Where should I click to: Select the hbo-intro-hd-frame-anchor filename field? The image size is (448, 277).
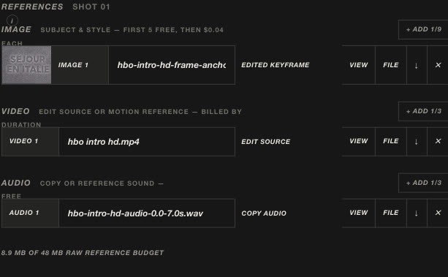(172, 65)
